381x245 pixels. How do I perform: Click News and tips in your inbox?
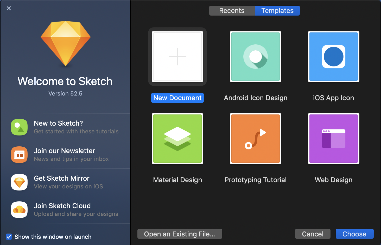[71, 159]
